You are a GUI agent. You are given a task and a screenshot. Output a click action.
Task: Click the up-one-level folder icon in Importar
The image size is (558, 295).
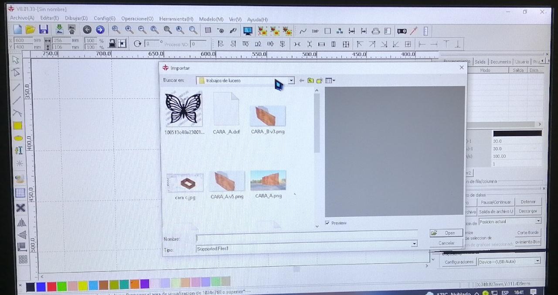[310, 81]
